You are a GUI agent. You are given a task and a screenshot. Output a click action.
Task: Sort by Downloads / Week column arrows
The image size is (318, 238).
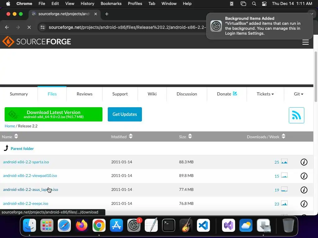[x=284, y=136]
